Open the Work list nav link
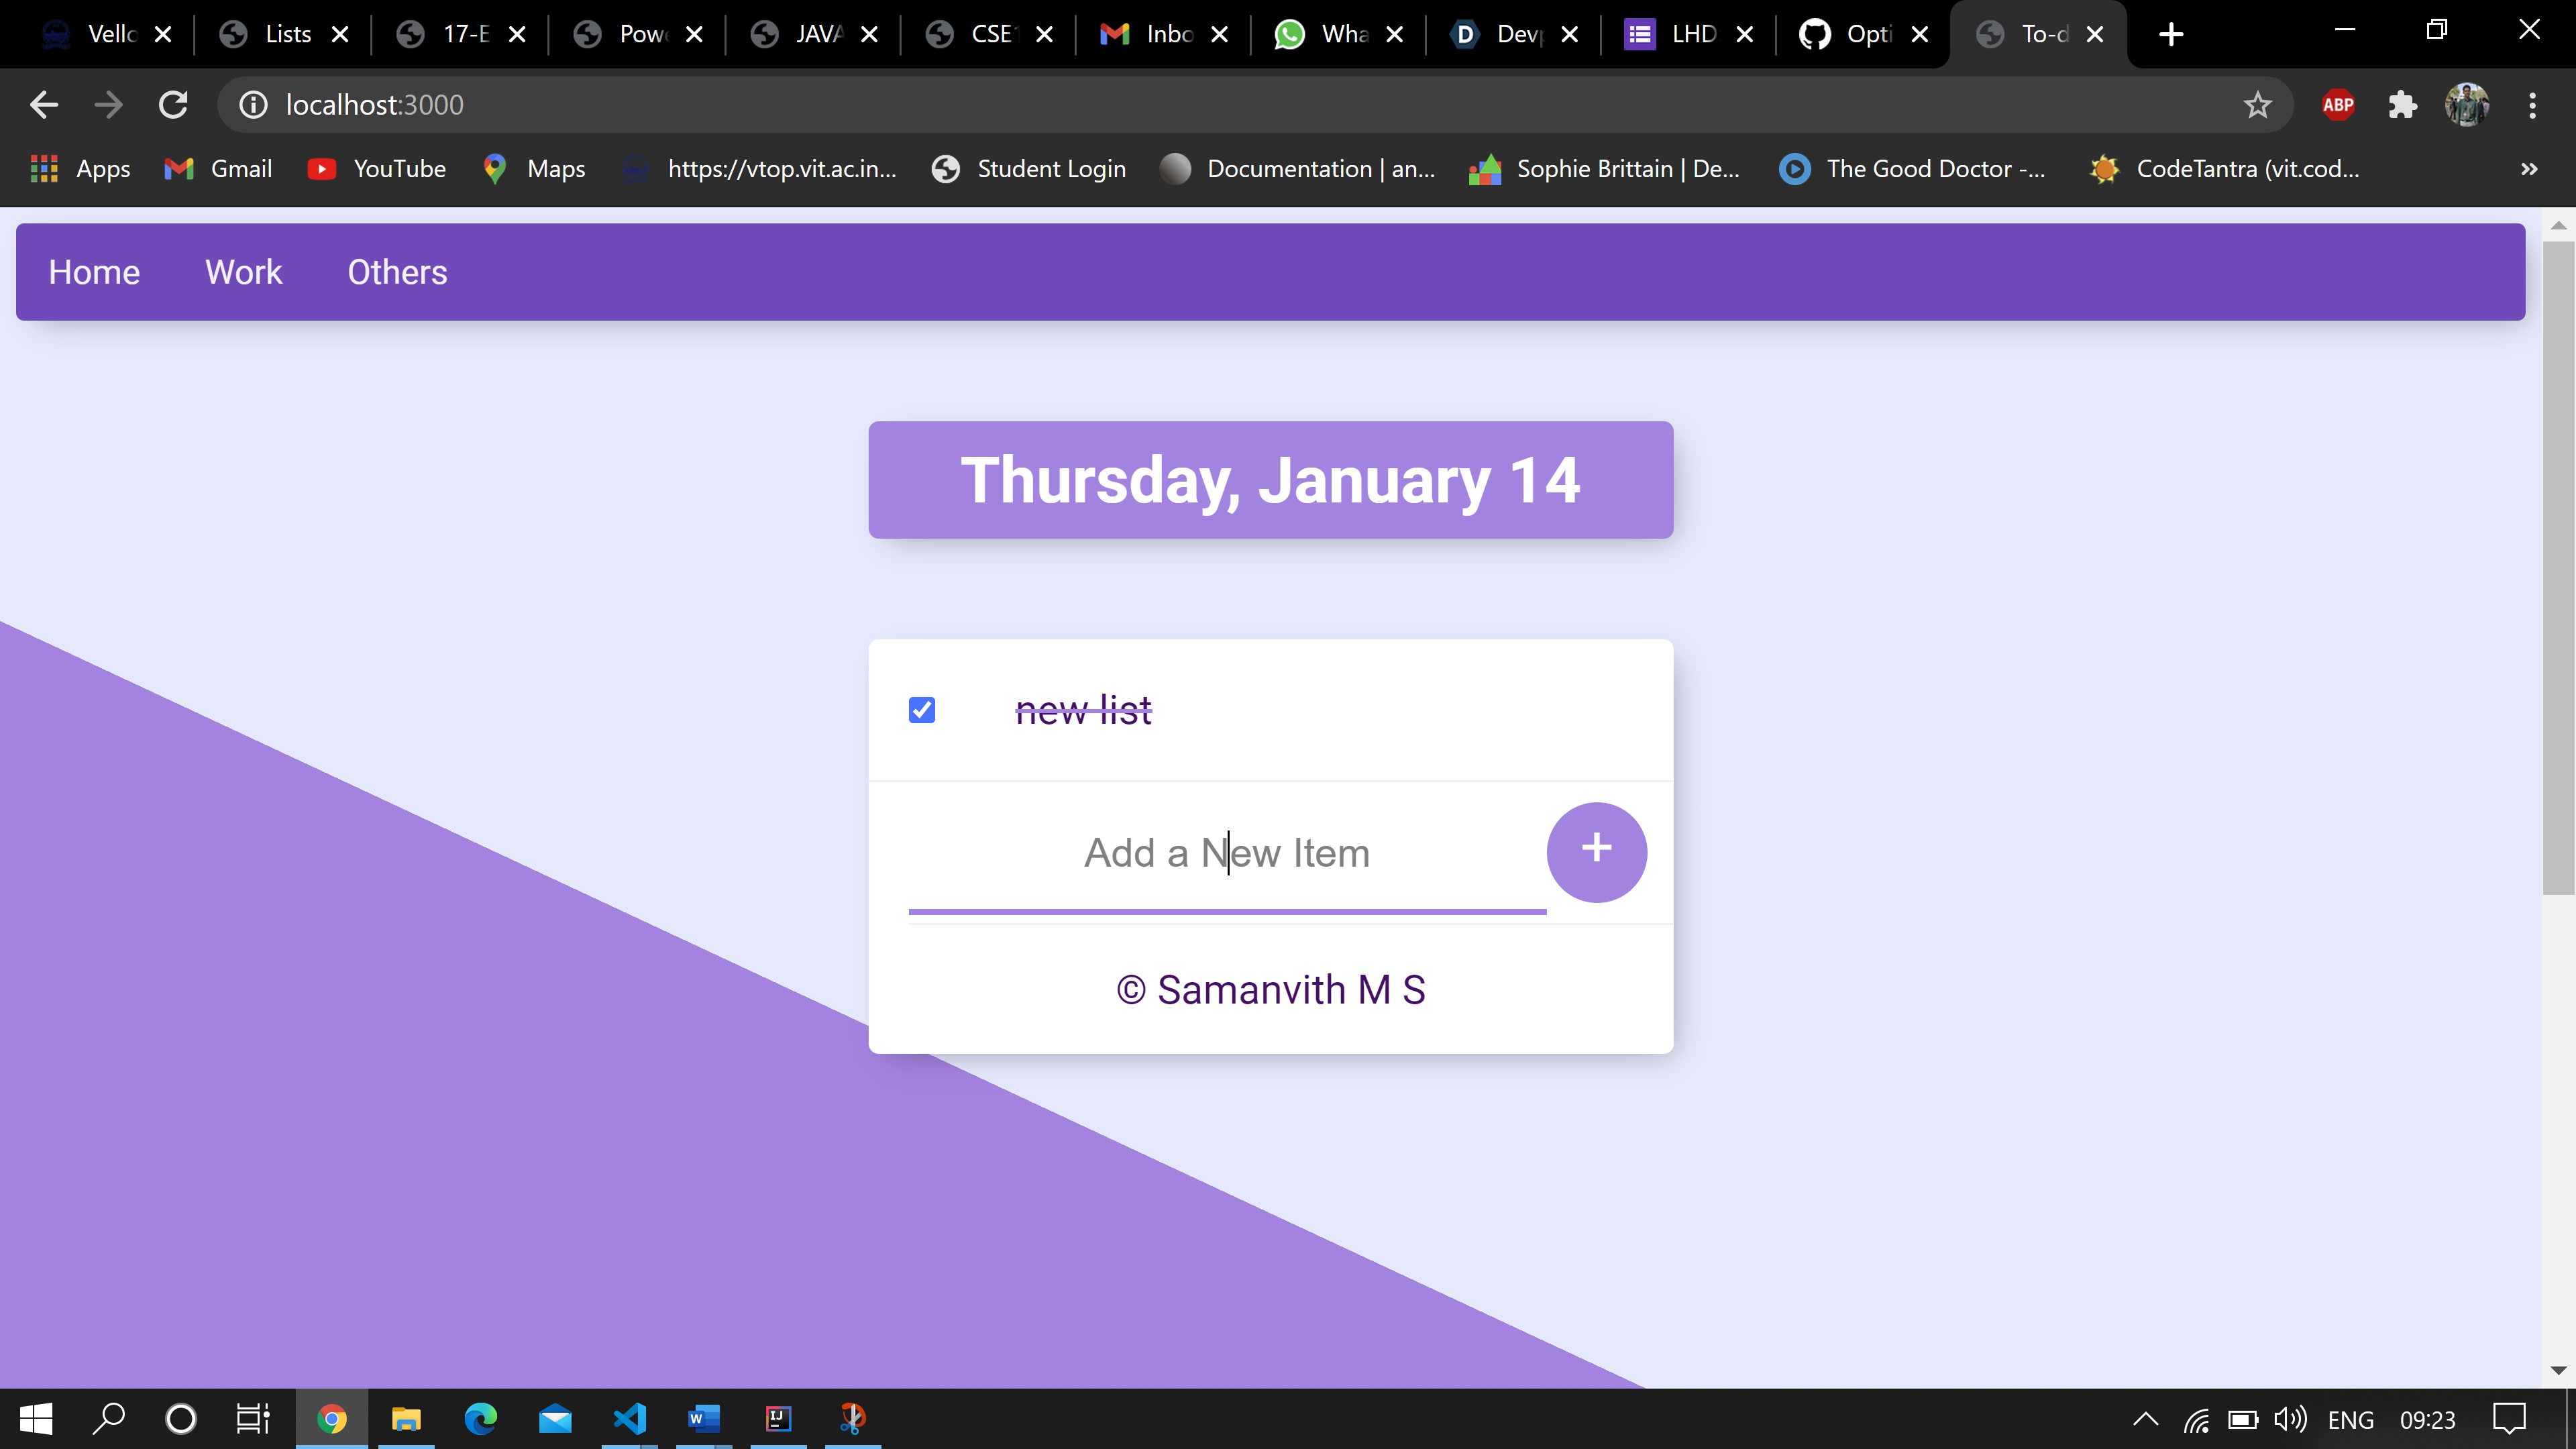 coord(243,272)
